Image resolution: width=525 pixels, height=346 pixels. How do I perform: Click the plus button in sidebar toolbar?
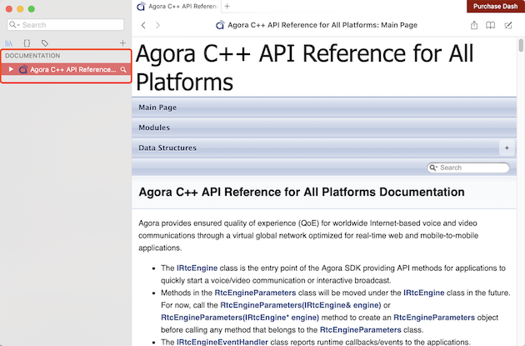pos(122,43)
